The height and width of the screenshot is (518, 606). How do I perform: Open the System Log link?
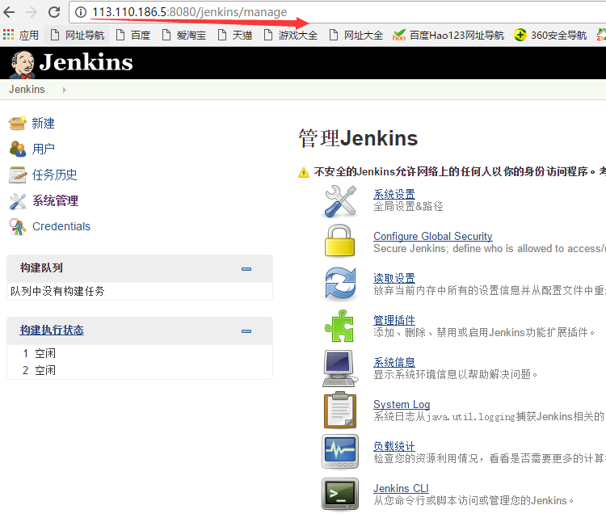point(402,404)
